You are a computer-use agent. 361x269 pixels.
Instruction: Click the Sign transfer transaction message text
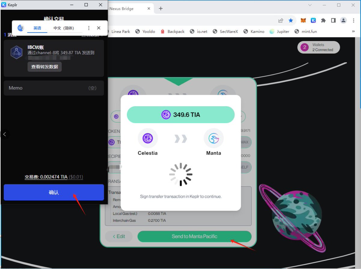pos(180,197)
